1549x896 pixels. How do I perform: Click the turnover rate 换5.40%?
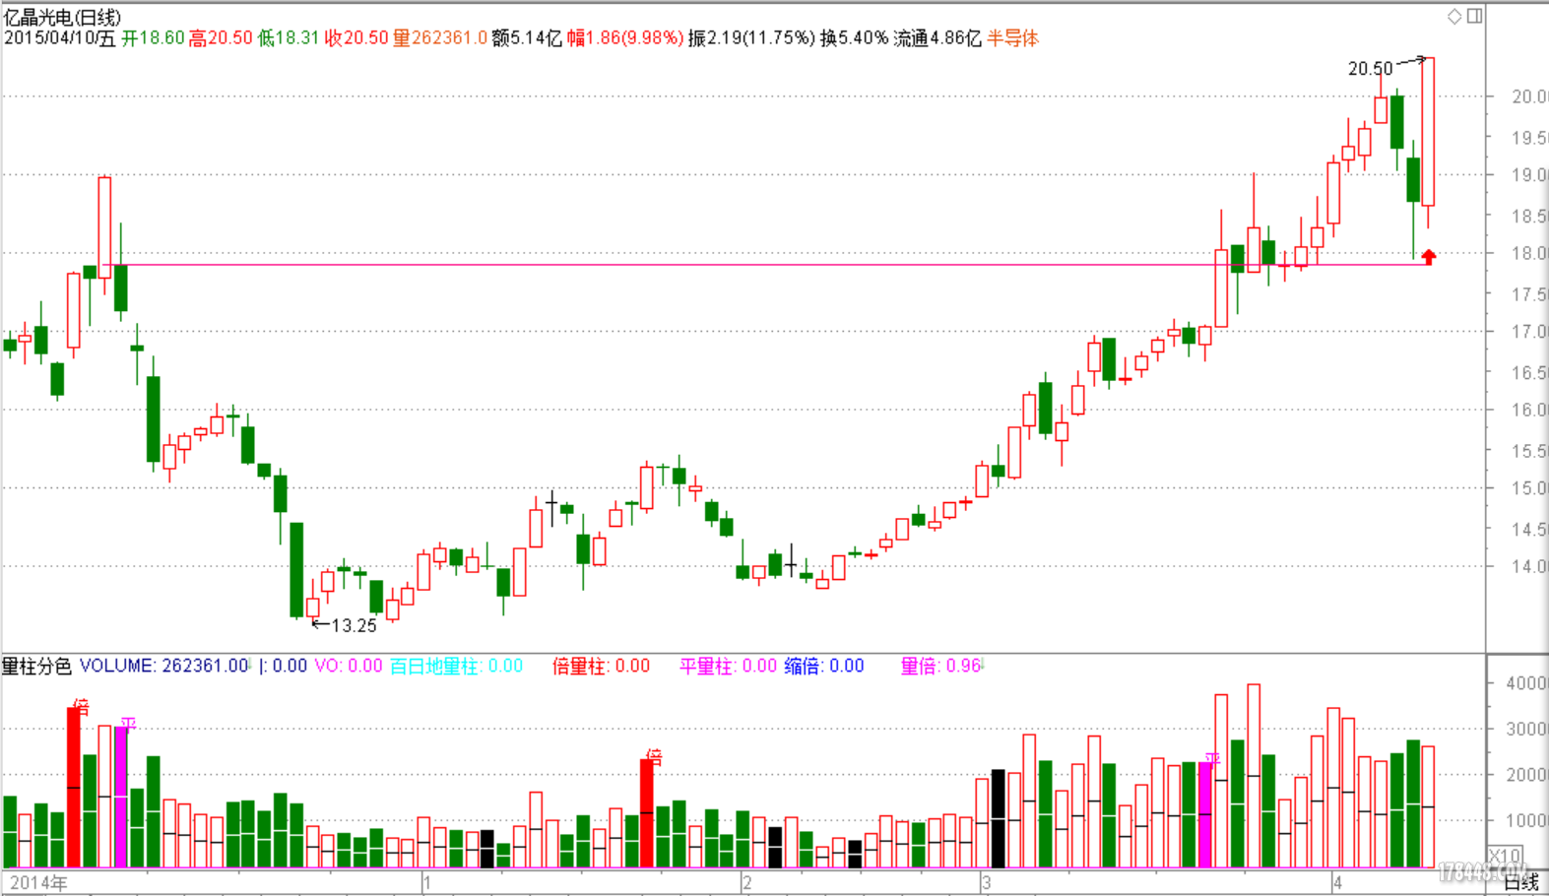[855, 38]
